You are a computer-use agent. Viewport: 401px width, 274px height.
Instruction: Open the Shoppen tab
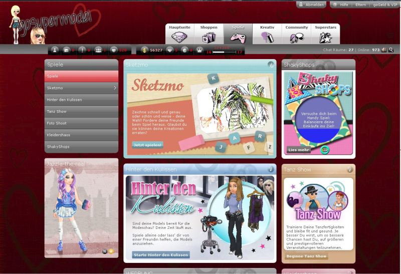coord(209,34)
